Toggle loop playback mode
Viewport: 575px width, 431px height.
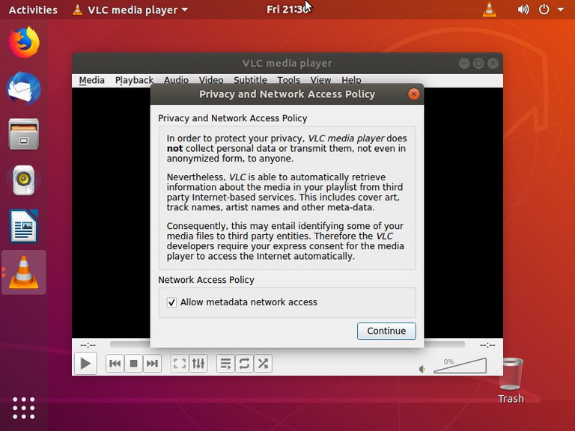[244, 364]
